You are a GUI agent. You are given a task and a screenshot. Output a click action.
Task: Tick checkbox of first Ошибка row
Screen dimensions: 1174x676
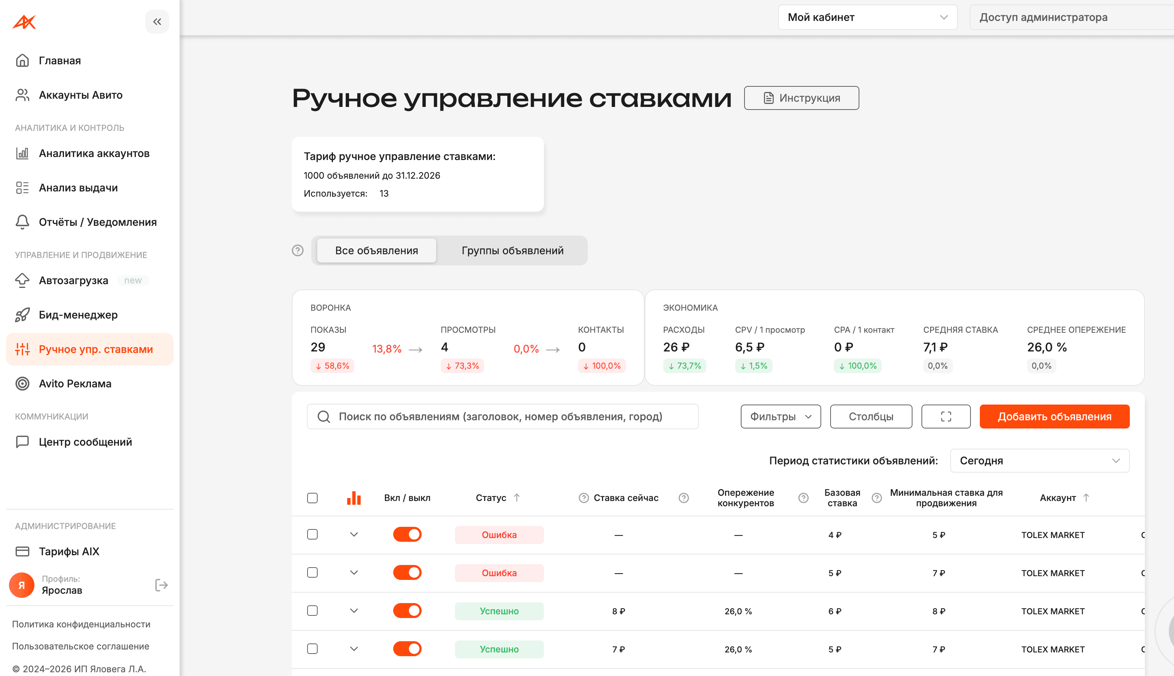coord(313,534)
